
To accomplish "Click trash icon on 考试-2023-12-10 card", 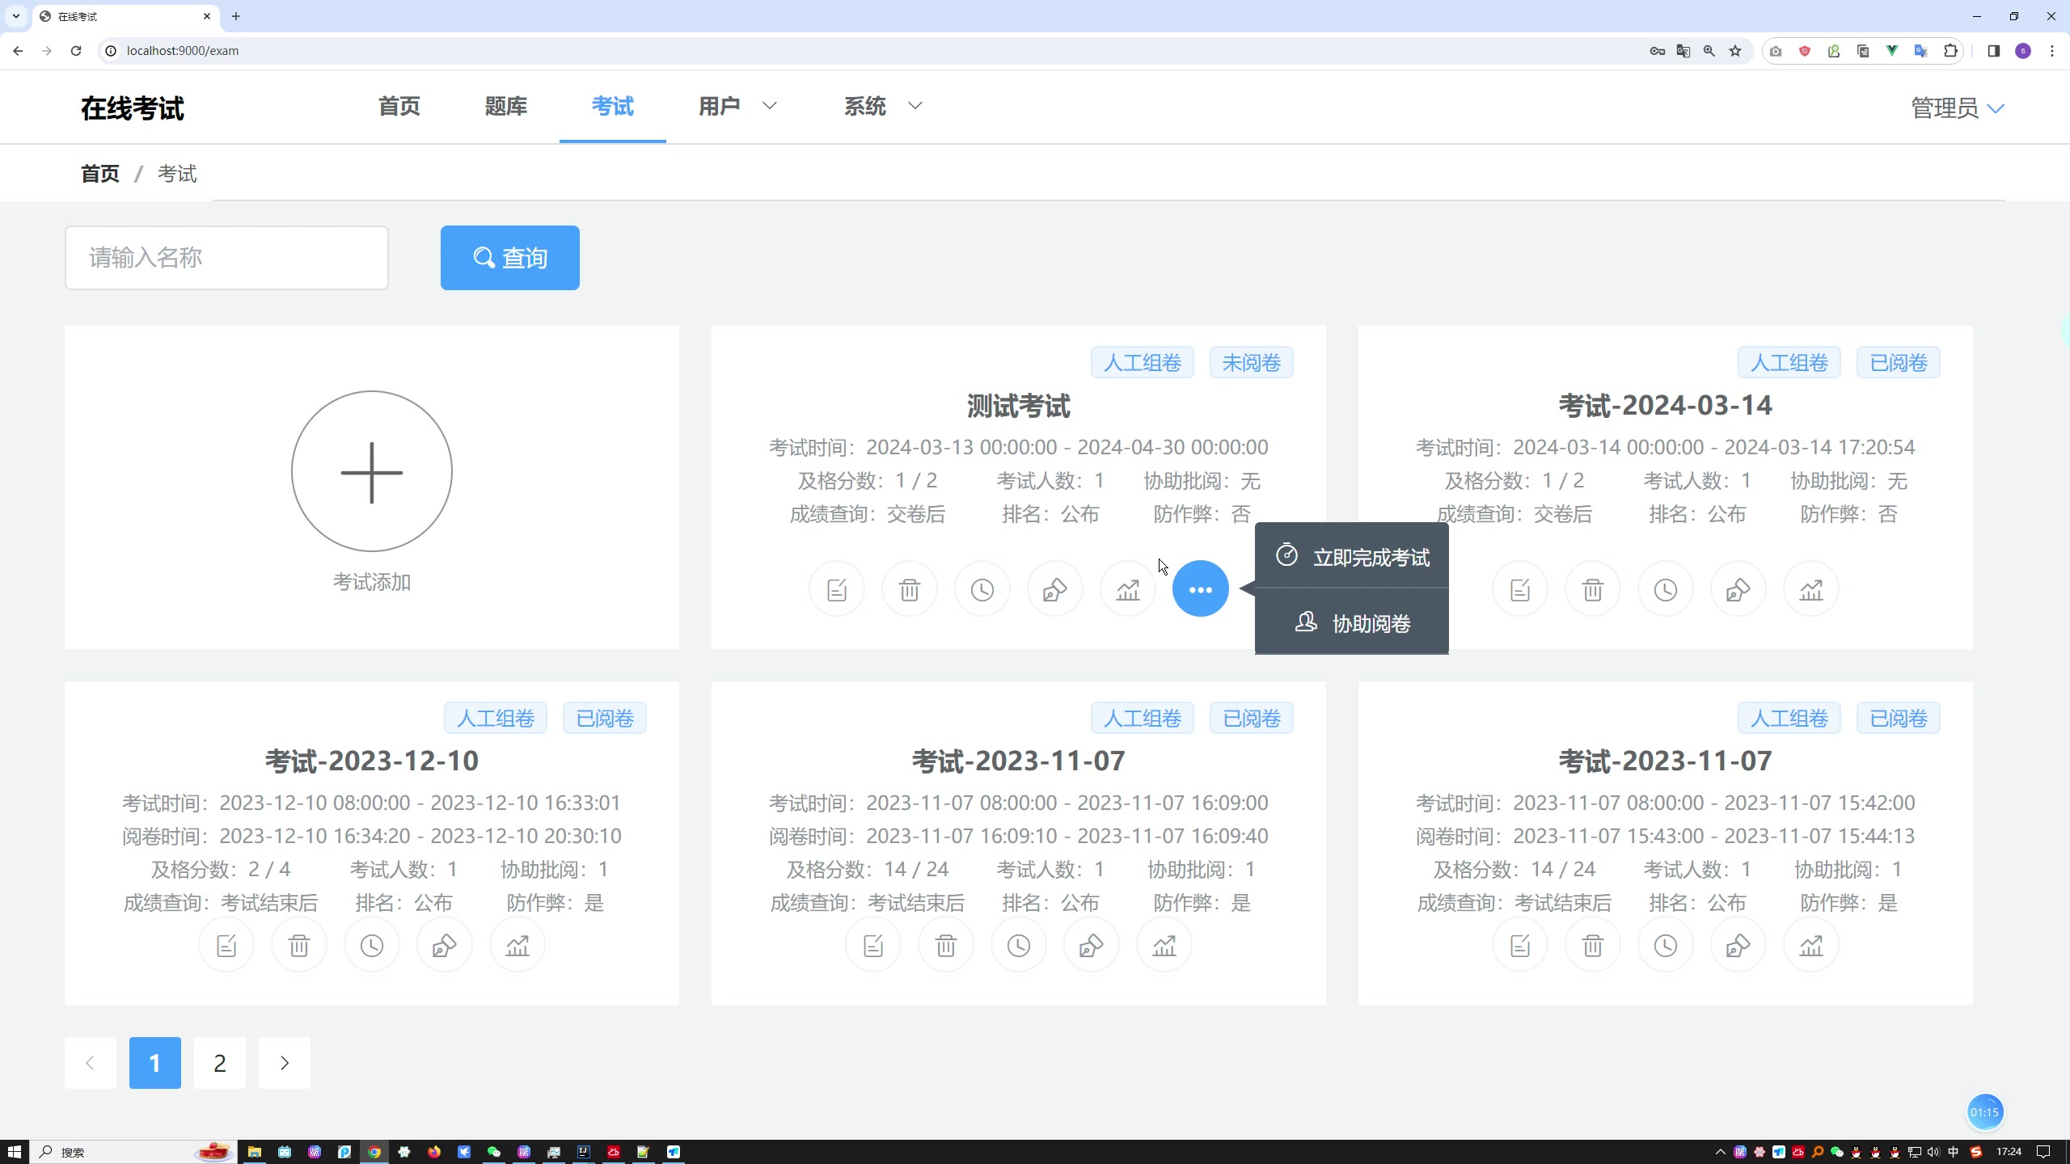I will [299, 945].
